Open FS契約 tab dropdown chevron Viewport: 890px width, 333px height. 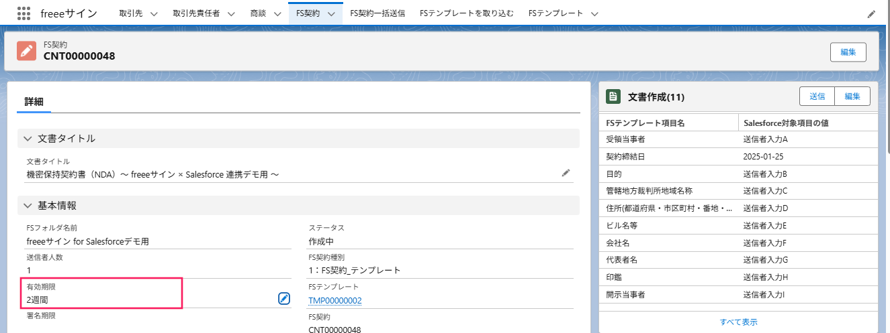[x=331, y=13]
